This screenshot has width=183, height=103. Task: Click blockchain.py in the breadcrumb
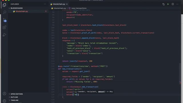click(x=60, y=8)
